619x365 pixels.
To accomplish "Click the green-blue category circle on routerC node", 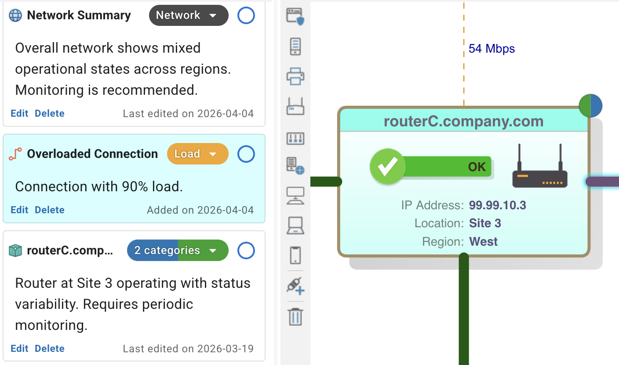I will pyautogui.click(x=590, y=106).
